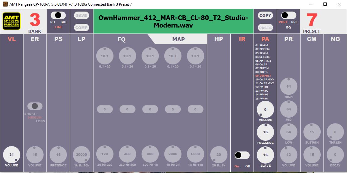Toggle the CM module header
The height and width of the screenshot is (173, 347).
click(x=312, y=39)
